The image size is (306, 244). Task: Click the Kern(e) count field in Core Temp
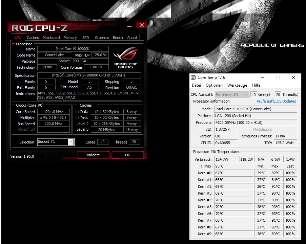tap(253, 95)
